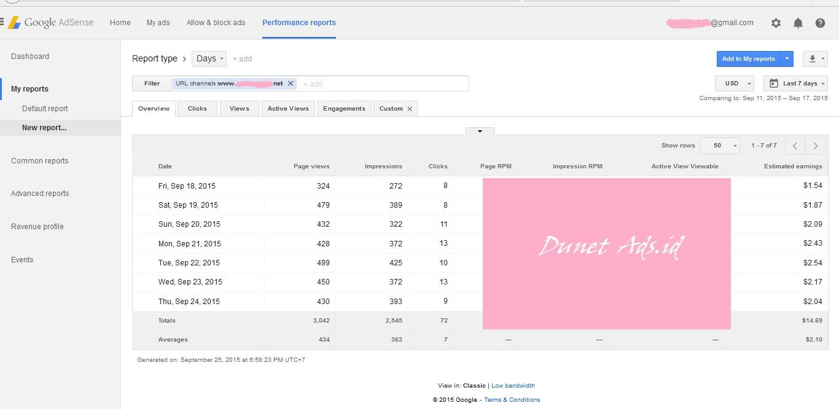Expand the chart toggle arrow above table
839x411 pixels.
point(480,131)
